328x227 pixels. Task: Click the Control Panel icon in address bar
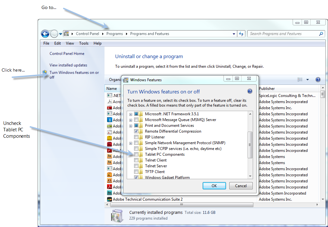pos(66,34)
